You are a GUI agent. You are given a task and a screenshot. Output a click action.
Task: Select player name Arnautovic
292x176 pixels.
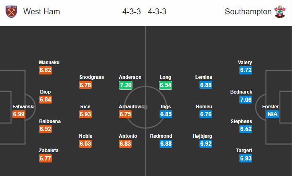click(x=132, y=106)
